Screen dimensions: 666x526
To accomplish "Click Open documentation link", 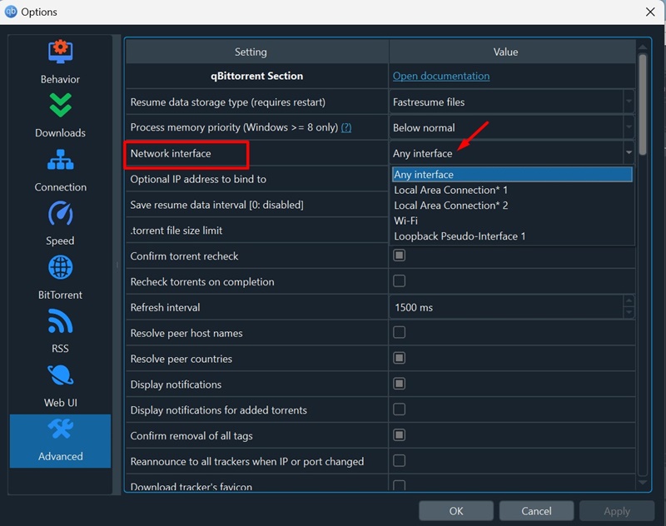I will pos(441,76).
